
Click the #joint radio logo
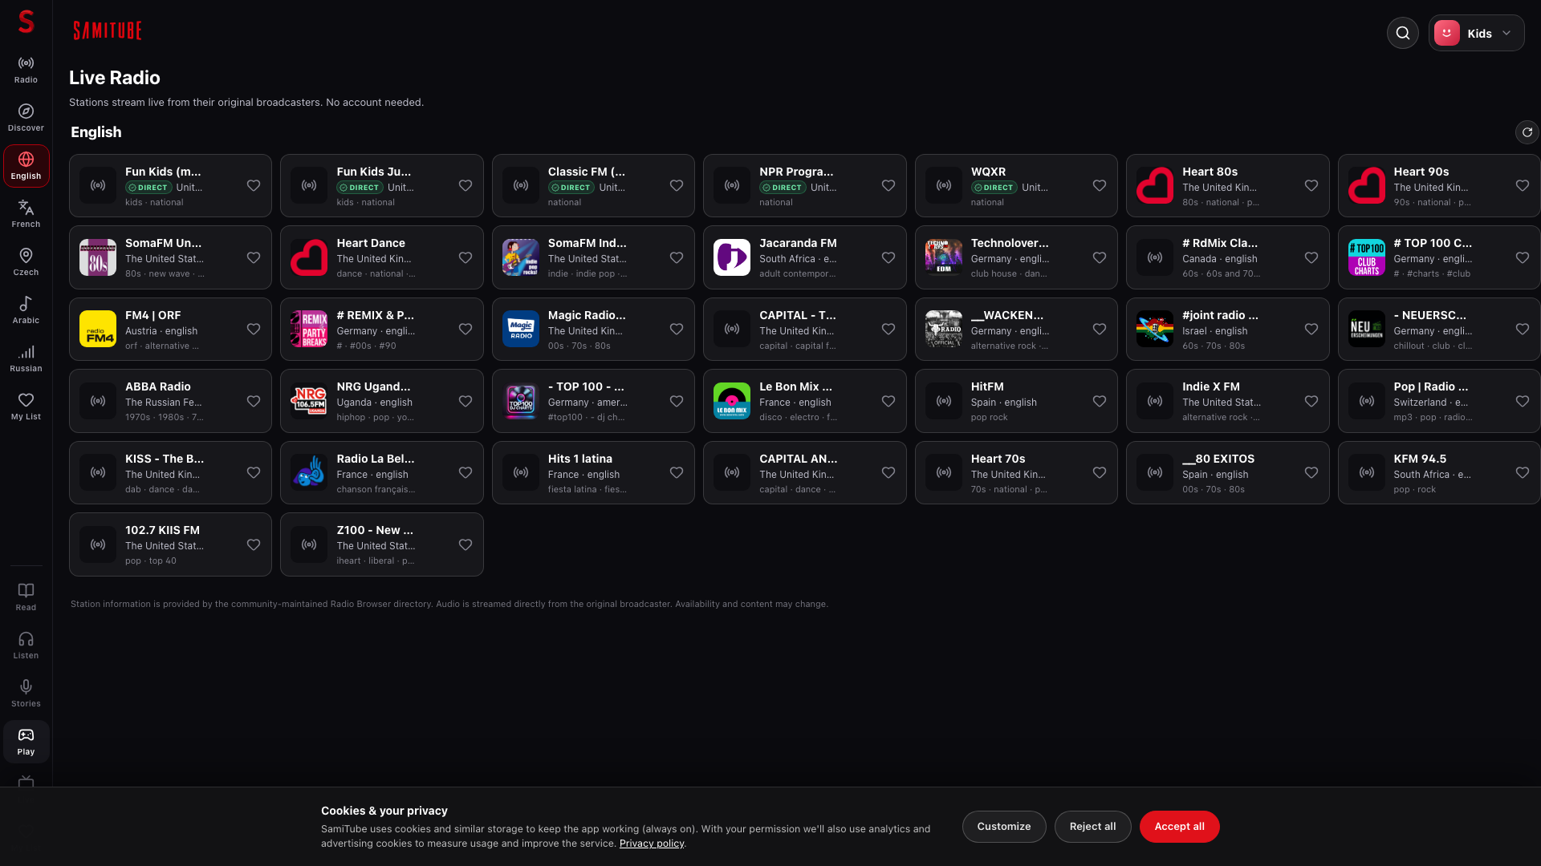(x=1155, y=329)
